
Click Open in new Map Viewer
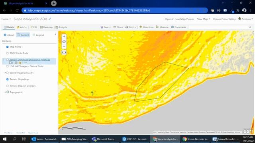[x=179, y=19]
